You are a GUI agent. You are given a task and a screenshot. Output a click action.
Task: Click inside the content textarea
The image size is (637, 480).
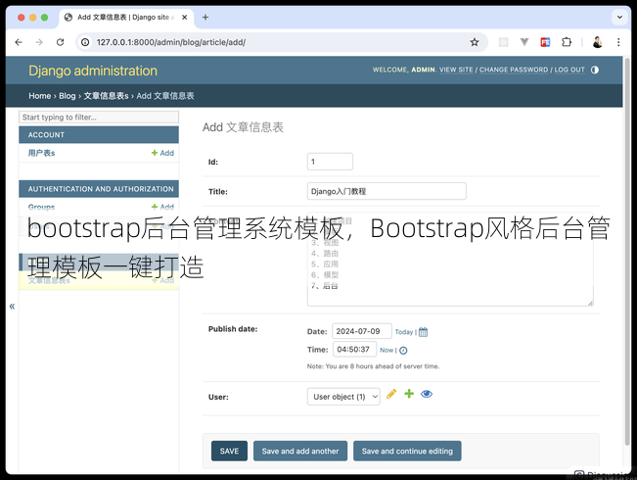tap(450, 259)
